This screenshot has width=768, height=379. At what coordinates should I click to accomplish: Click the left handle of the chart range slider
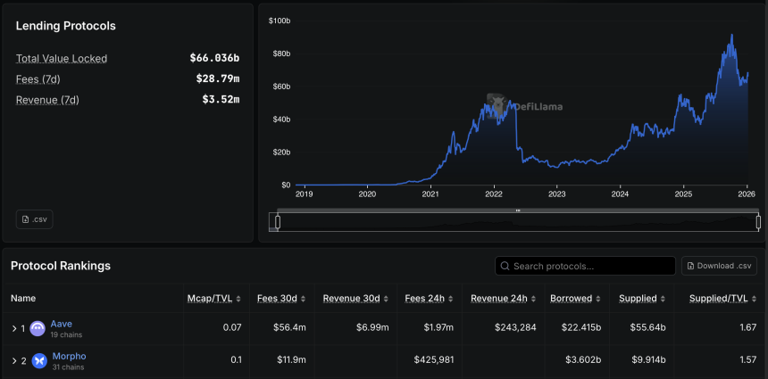click(x=278, y=221)
